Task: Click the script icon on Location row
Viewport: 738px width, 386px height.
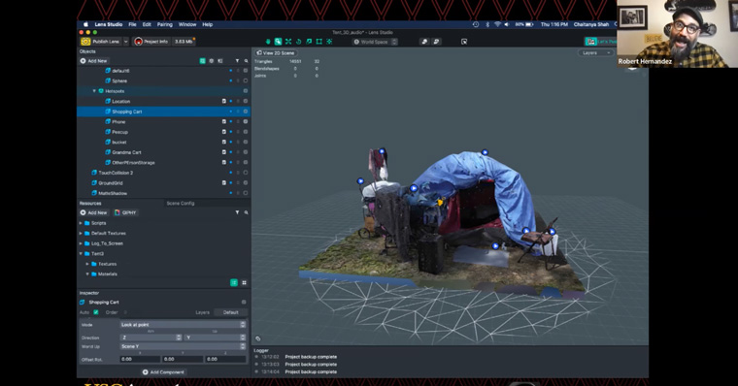Action: (224, 101)
